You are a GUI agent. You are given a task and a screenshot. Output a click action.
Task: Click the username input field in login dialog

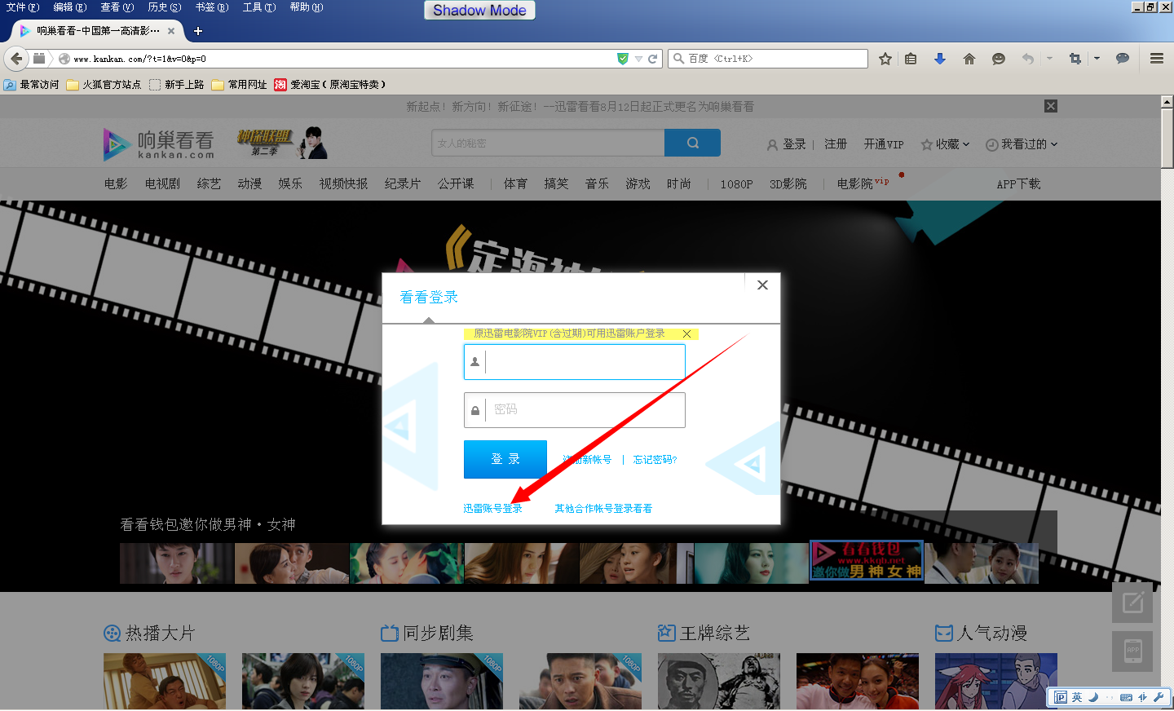pos(575,362)
